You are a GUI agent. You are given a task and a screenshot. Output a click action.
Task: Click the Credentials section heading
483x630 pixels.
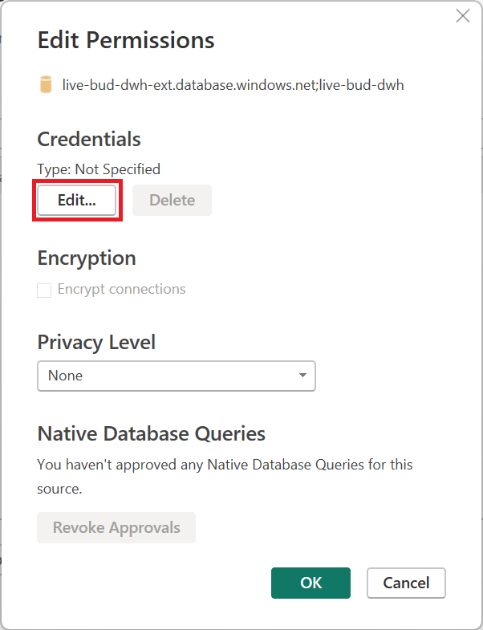[89, 140]
